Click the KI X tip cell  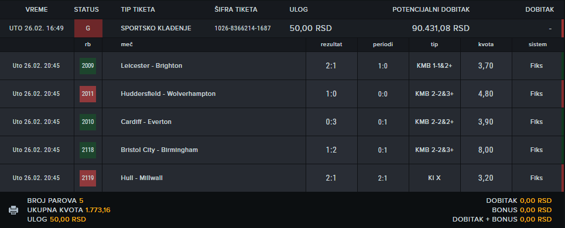pyautogui.click(x=434, y=178)
